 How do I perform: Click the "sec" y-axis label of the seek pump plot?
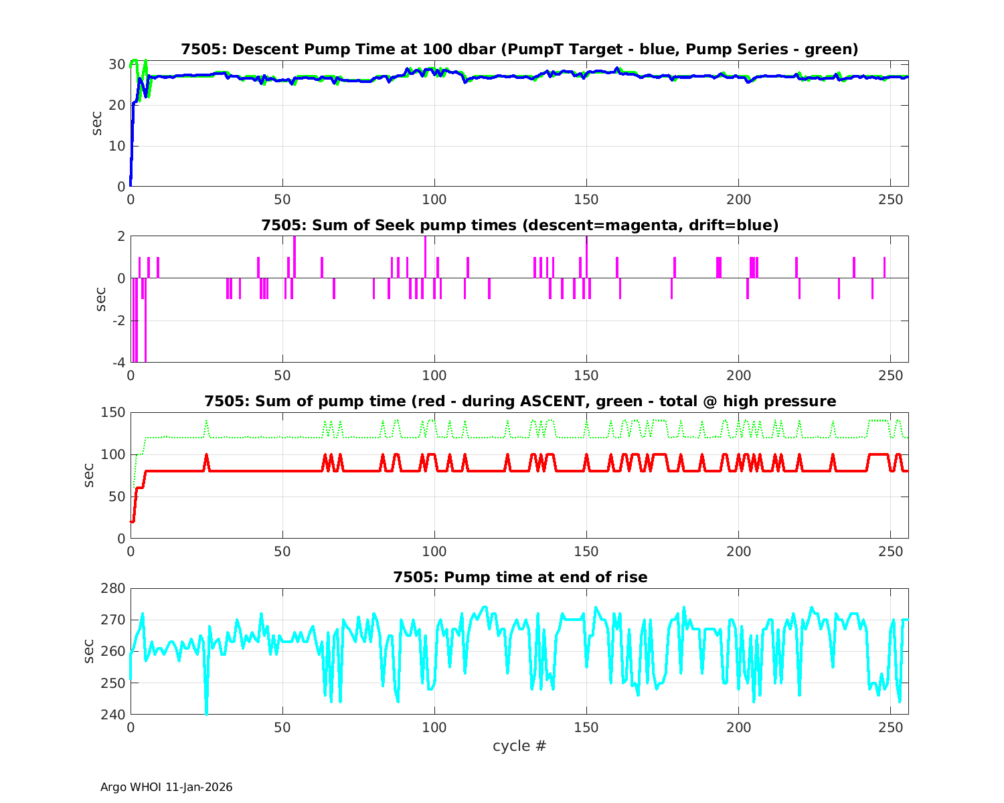pyautogui.click(x=100, y=299)
